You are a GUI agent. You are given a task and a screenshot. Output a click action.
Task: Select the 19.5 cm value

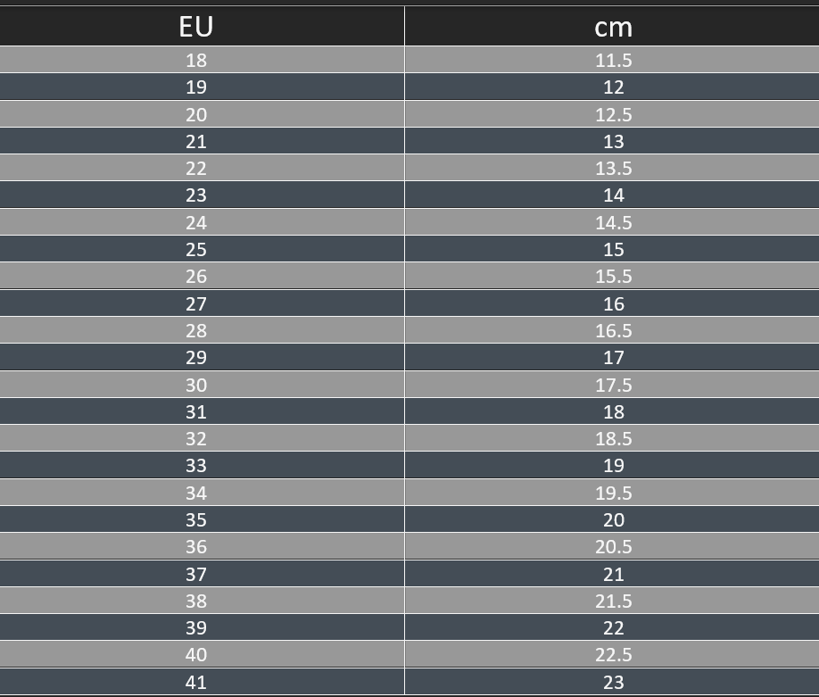point(613,493)
